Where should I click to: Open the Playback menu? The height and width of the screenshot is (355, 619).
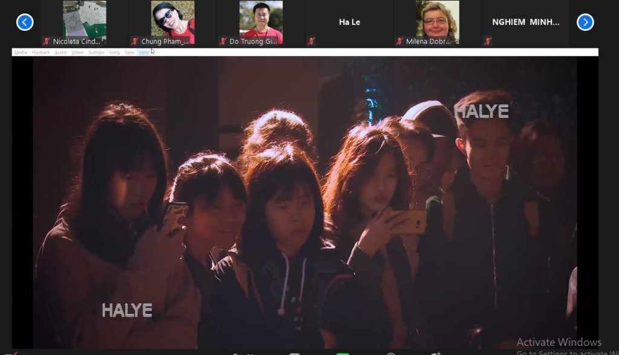point(41,53)
